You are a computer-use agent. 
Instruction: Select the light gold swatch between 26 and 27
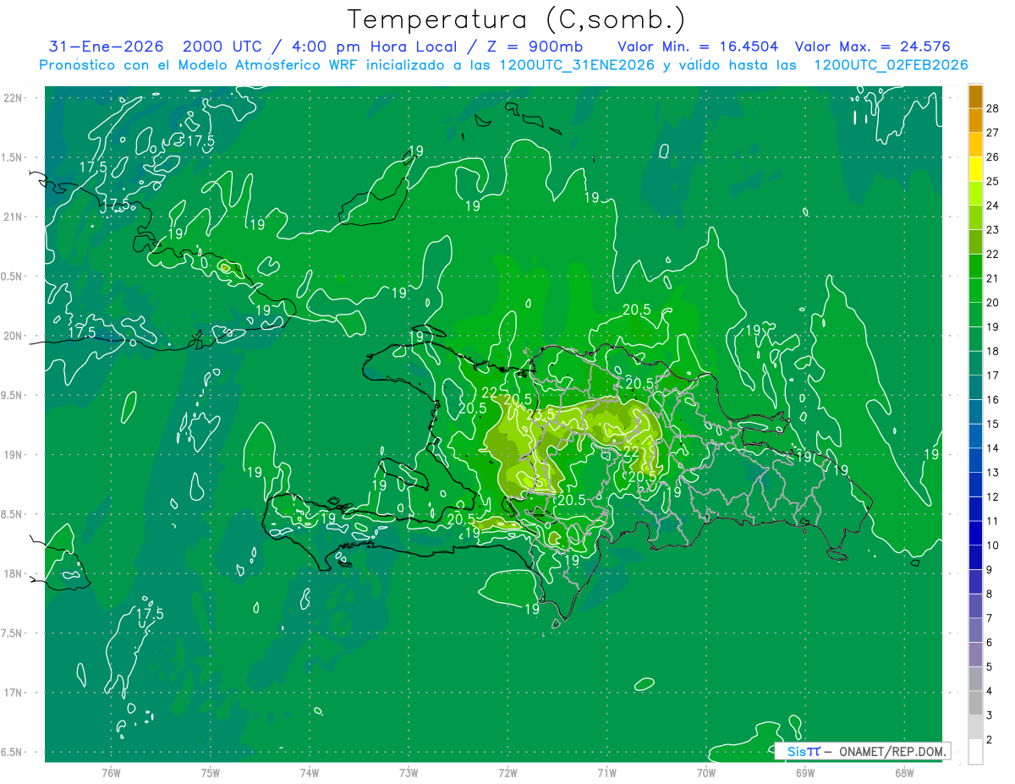tap(975, 145)
